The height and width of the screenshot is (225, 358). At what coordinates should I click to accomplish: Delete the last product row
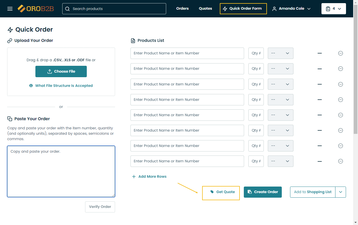340,161
